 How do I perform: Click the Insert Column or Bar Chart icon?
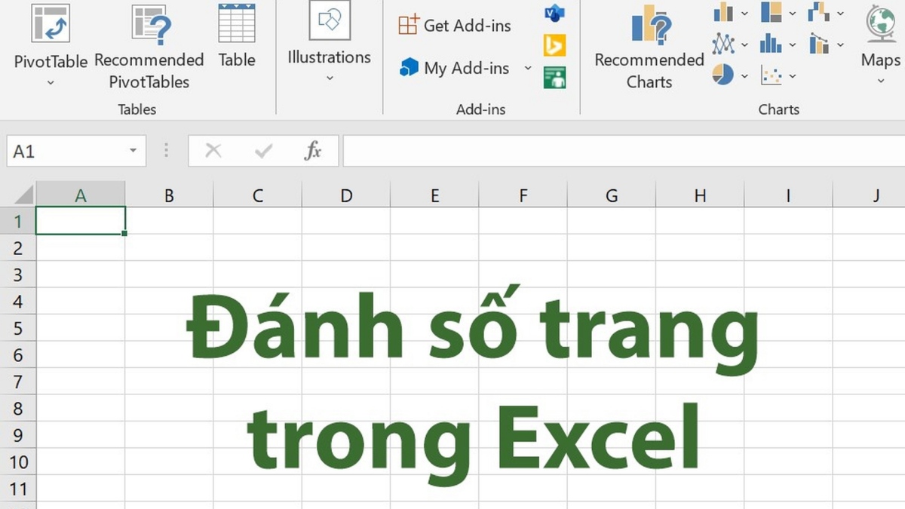tap(724, 12)
